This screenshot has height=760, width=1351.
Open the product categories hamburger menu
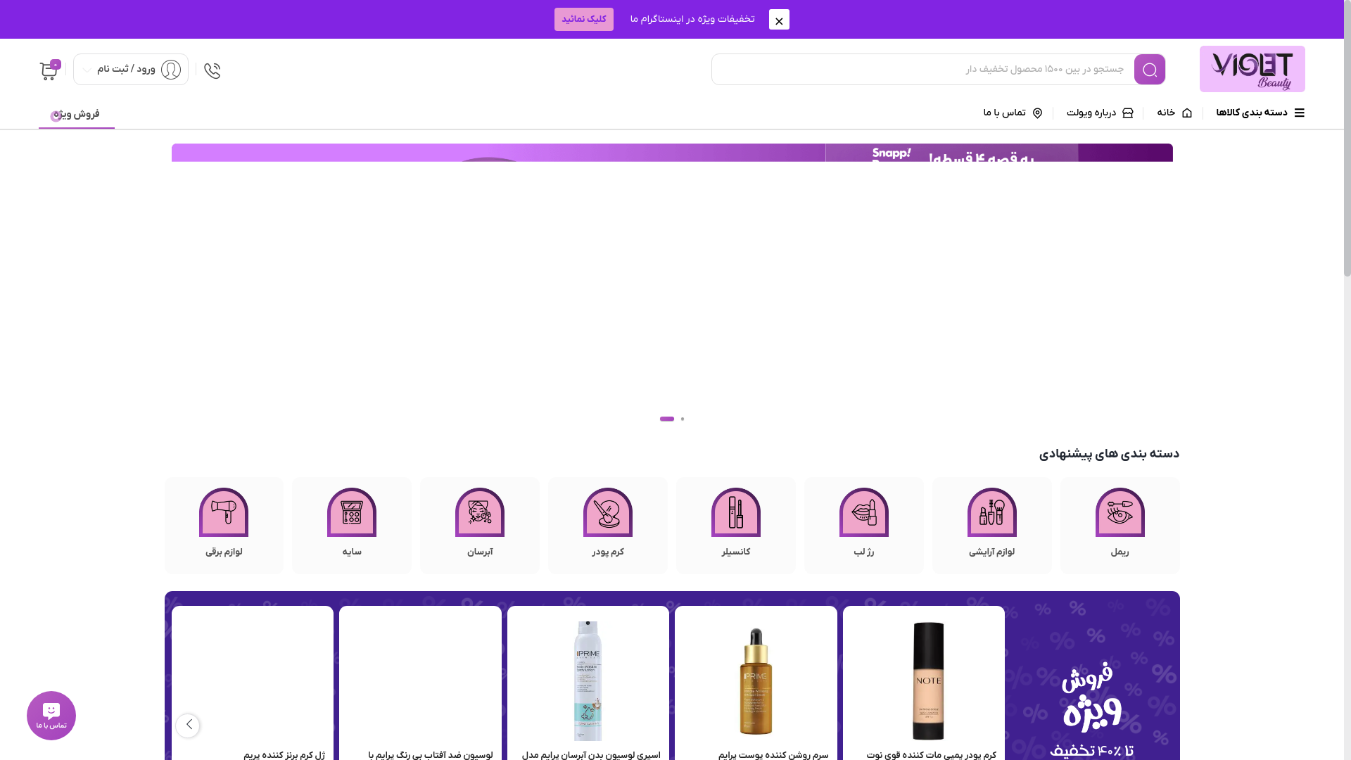[x=1260, y=113]
